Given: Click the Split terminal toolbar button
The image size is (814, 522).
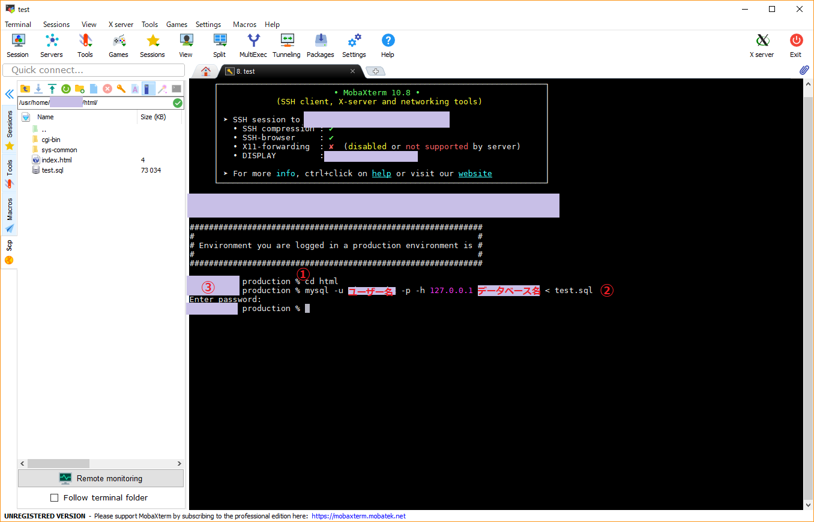Looking at the screenshot, I should 220,46.
